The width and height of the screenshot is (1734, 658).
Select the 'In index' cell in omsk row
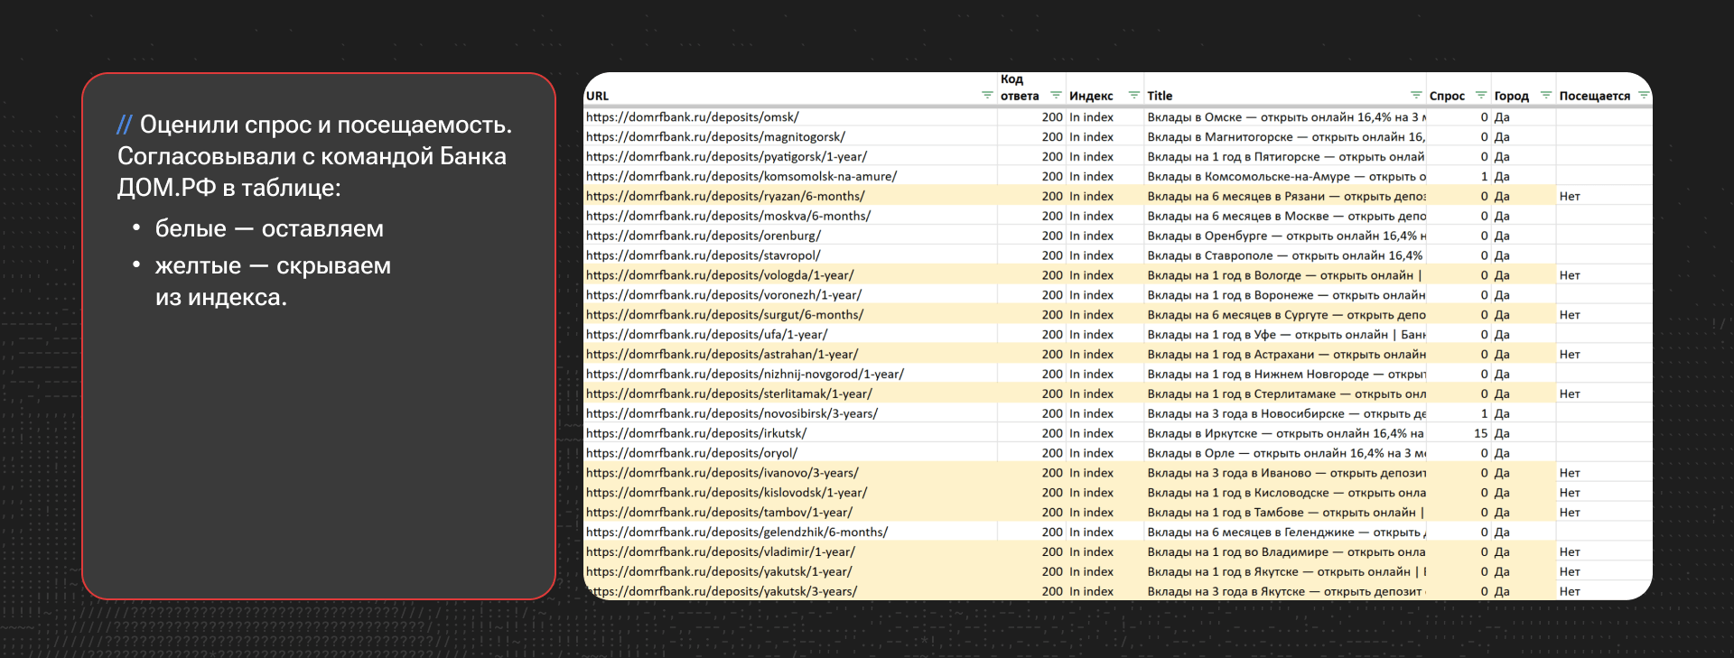click(1091, 117)
